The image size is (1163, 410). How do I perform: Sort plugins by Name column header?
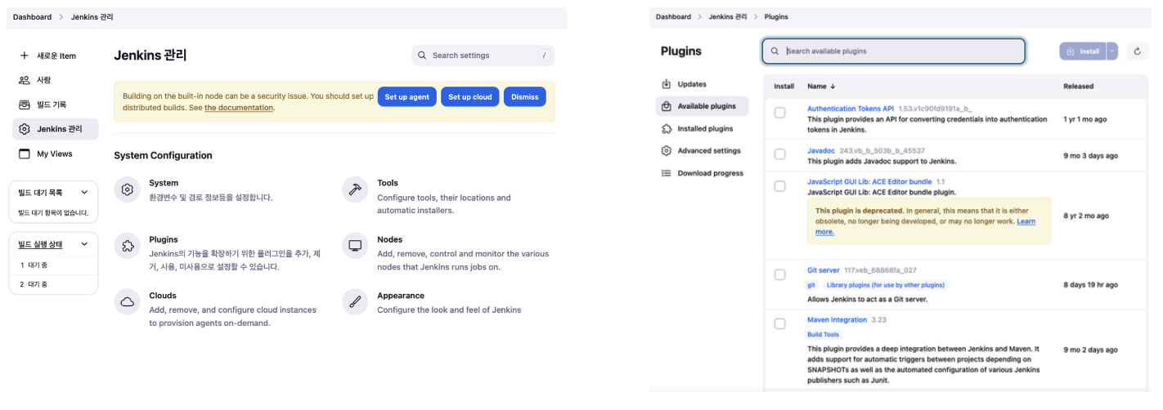point(821,86)
